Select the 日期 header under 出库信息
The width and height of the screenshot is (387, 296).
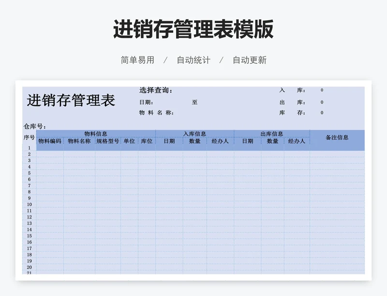click(x=248, y=141)
